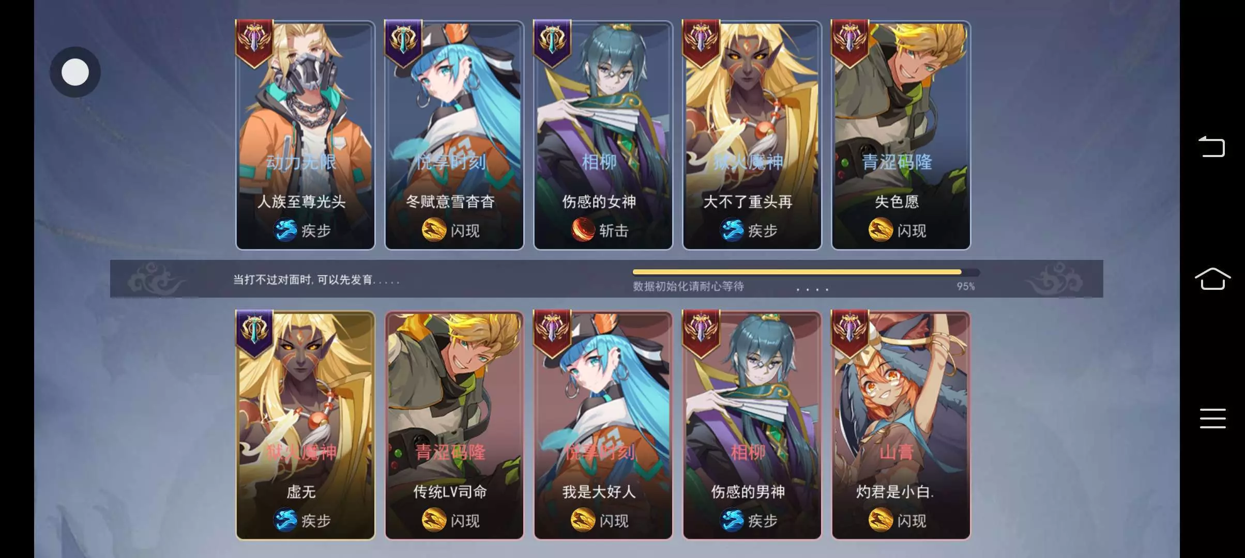The width and height of the screenshot is (1245, 558).
Task: Select the 狱火魔神 card of 大不了重头再
Action: pyautogui.click(x=752, y=135)
